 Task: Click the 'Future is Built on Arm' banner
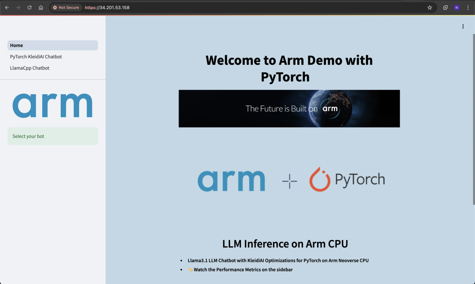(x=289, y=108)
